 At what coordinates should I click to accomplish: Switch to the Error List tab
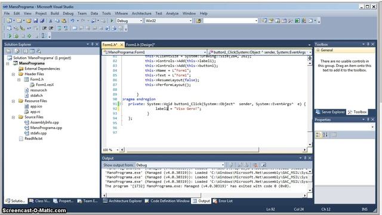(x=223, y=201)
